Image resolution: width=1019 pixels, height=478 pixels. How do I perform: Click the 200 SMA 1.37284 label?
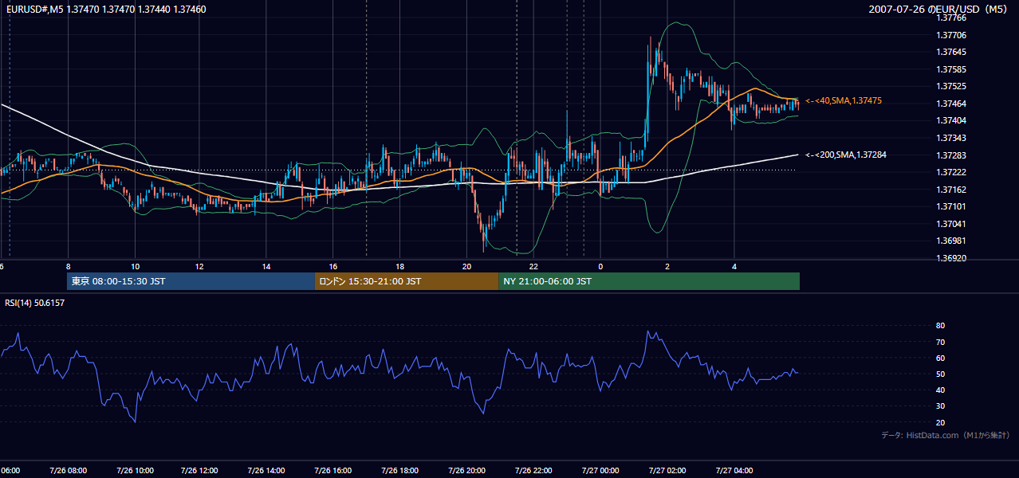coord(846,155)
